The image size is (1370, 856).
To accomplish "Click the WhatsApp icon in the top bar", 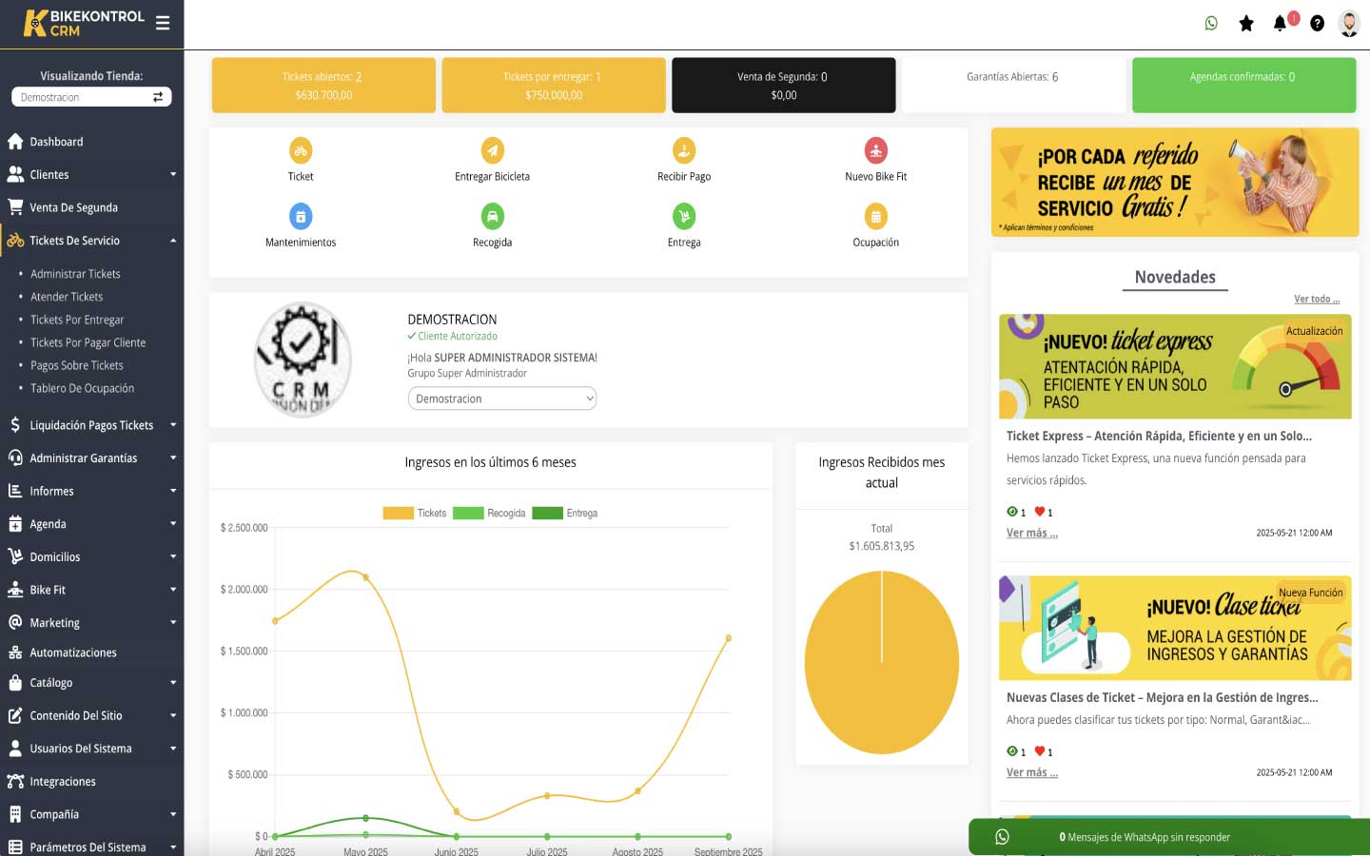I will pos(1210,22).
